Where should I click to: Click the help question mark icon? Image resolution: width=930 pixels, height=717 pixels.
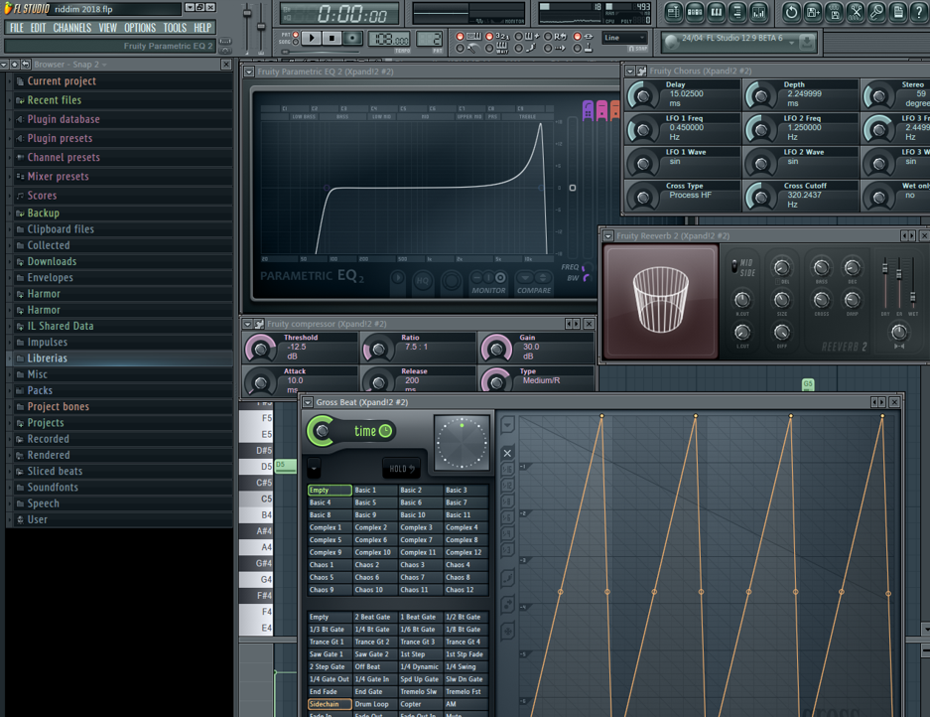pos(919,11)
